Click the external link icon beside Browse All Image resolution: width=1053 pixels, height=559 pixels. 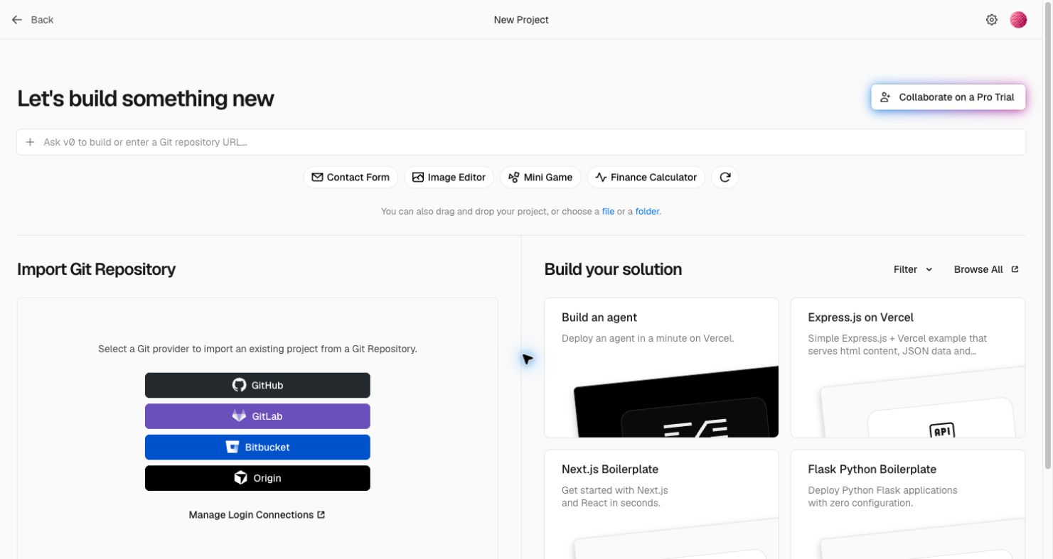[x=1015, y=269]
